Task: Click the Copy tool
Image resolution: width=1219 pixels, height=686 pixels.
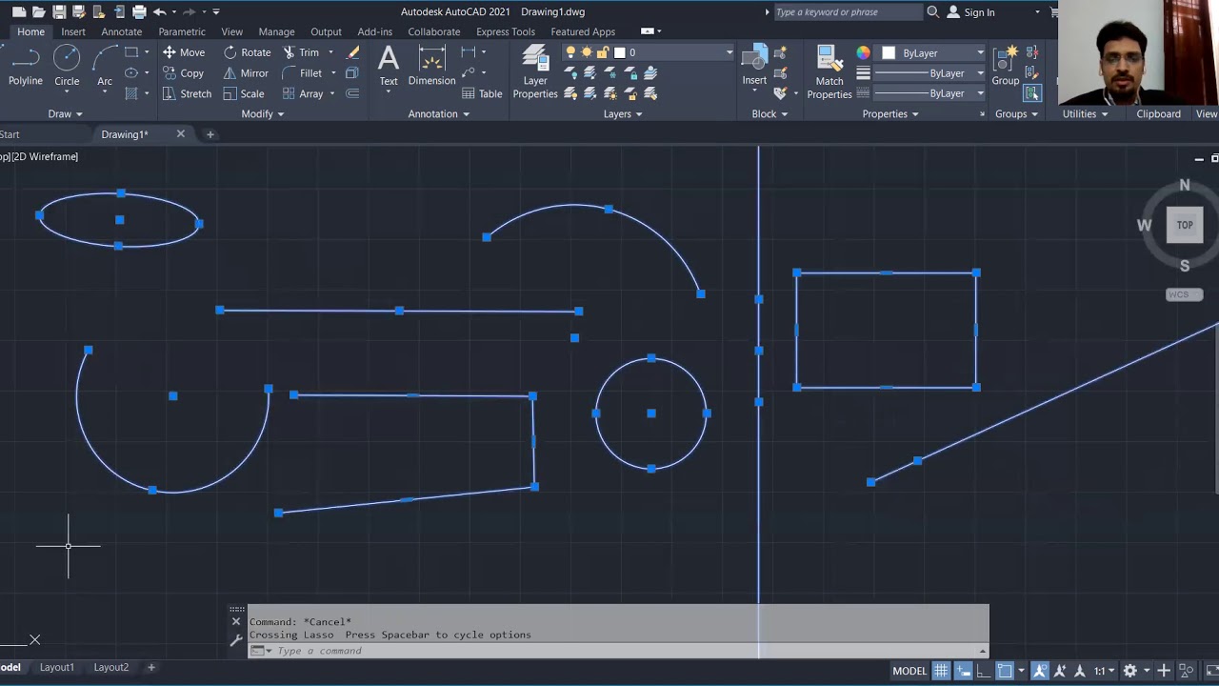Action: click(184, 73)
